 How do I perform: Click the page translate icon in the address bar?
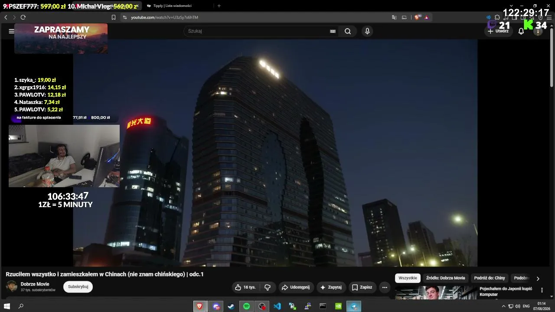click(394, 17)
